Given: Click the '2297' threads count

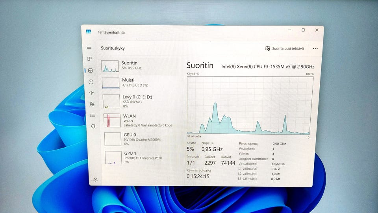Looking at the screenshot, I should (x=210, y=163).
